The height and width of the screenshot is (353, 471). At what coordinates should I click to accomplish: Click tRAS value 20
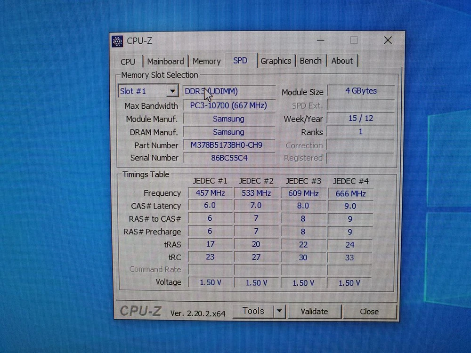[x=256, y=244]
